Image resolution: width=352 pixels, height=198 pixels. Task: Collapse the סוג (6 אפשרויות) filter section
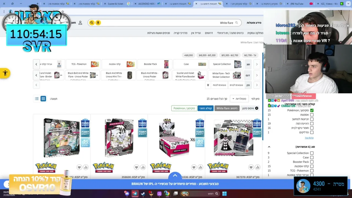click(269, 147)
